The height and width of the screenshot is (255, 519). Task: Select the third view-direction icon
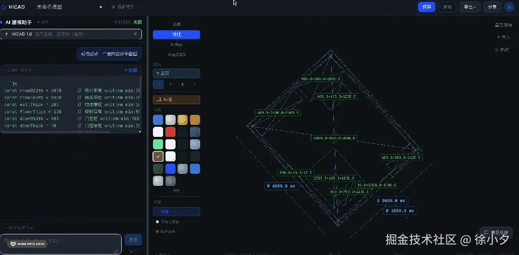(x=182, y=84)
